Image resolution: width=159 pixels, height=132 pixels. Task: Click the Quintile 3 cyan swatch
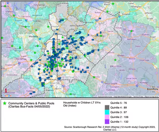coord(107,112)
